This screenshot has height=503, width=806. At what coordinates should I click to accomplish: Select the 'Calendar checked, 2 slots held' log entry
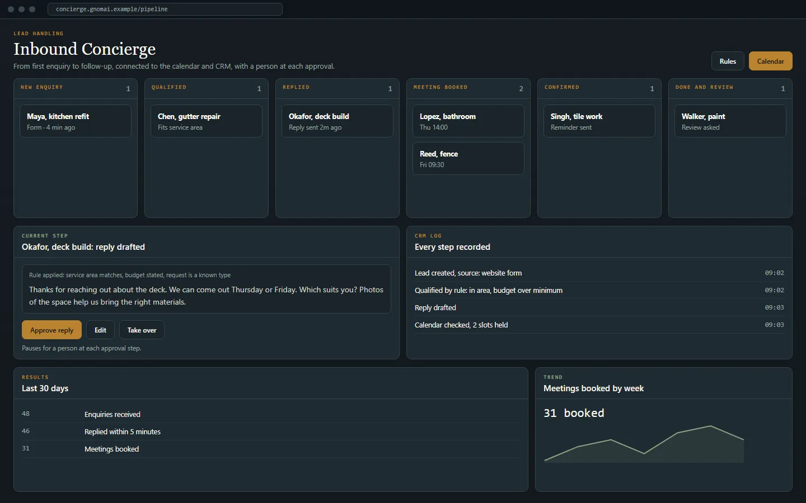pyautogui.click(x=599, y=325)
